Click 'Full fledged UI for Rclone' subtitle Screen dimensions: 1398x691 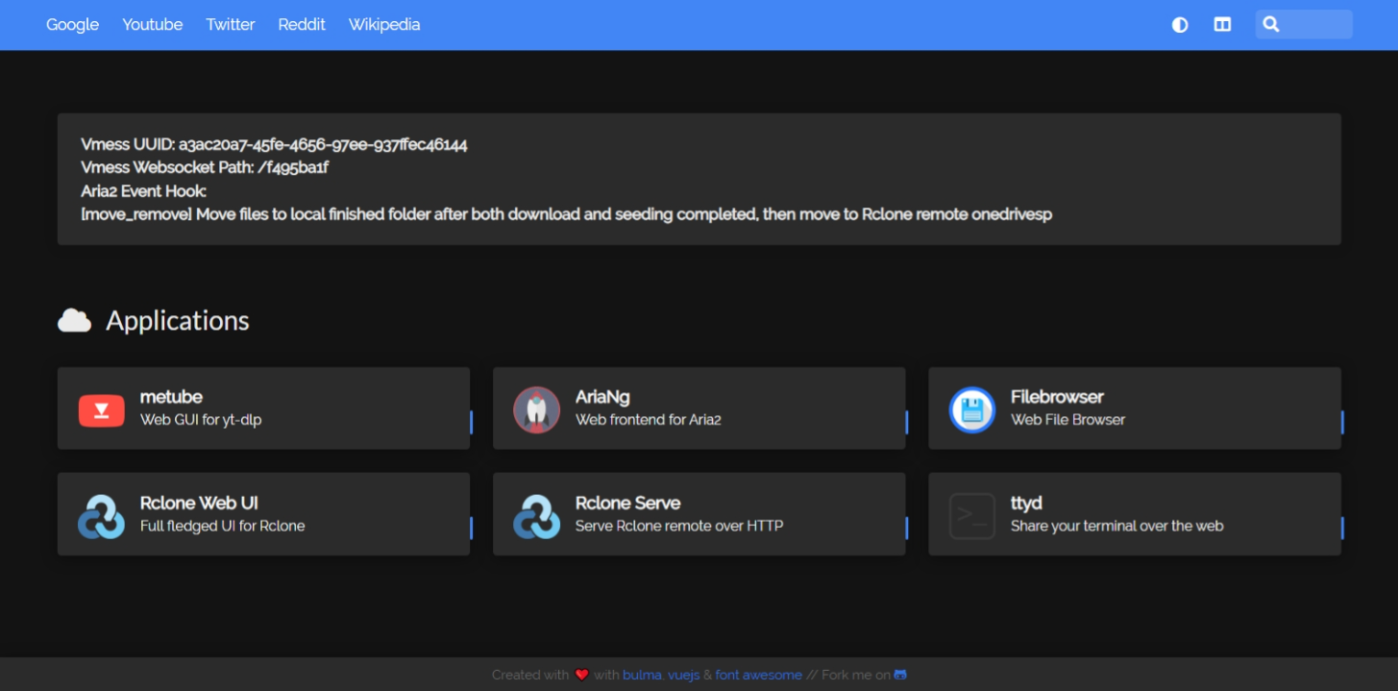tap(222, 526)
